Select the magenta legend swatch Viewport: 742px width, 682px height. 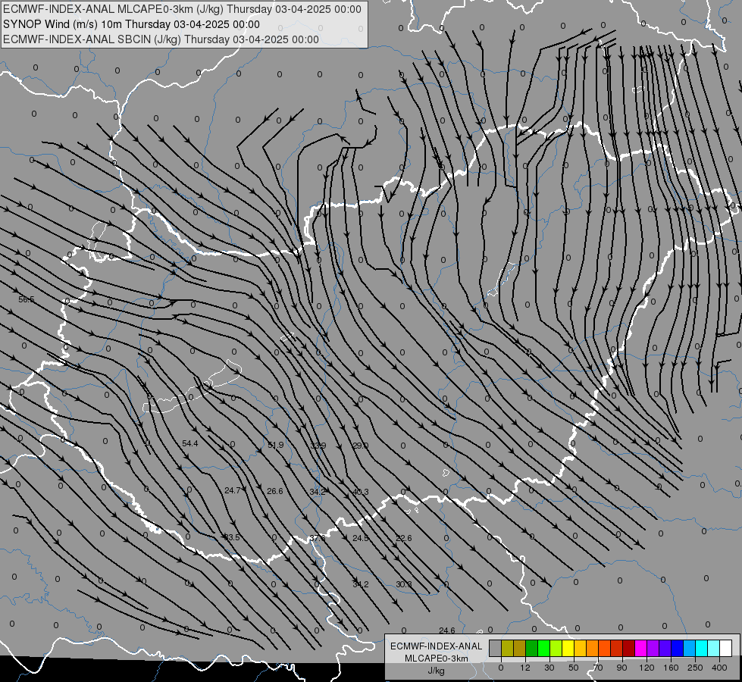point(640,648)
